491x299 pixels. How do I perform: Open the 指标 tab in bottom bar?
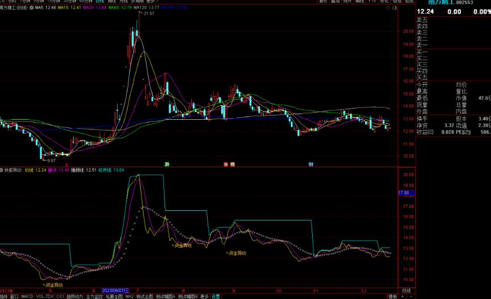click(x=4, y=297)
